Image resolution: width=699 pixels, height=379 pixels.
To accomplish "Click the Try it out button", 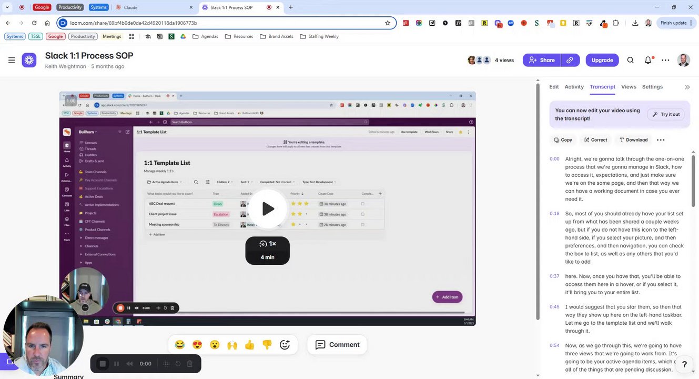I will coord(666,114).
